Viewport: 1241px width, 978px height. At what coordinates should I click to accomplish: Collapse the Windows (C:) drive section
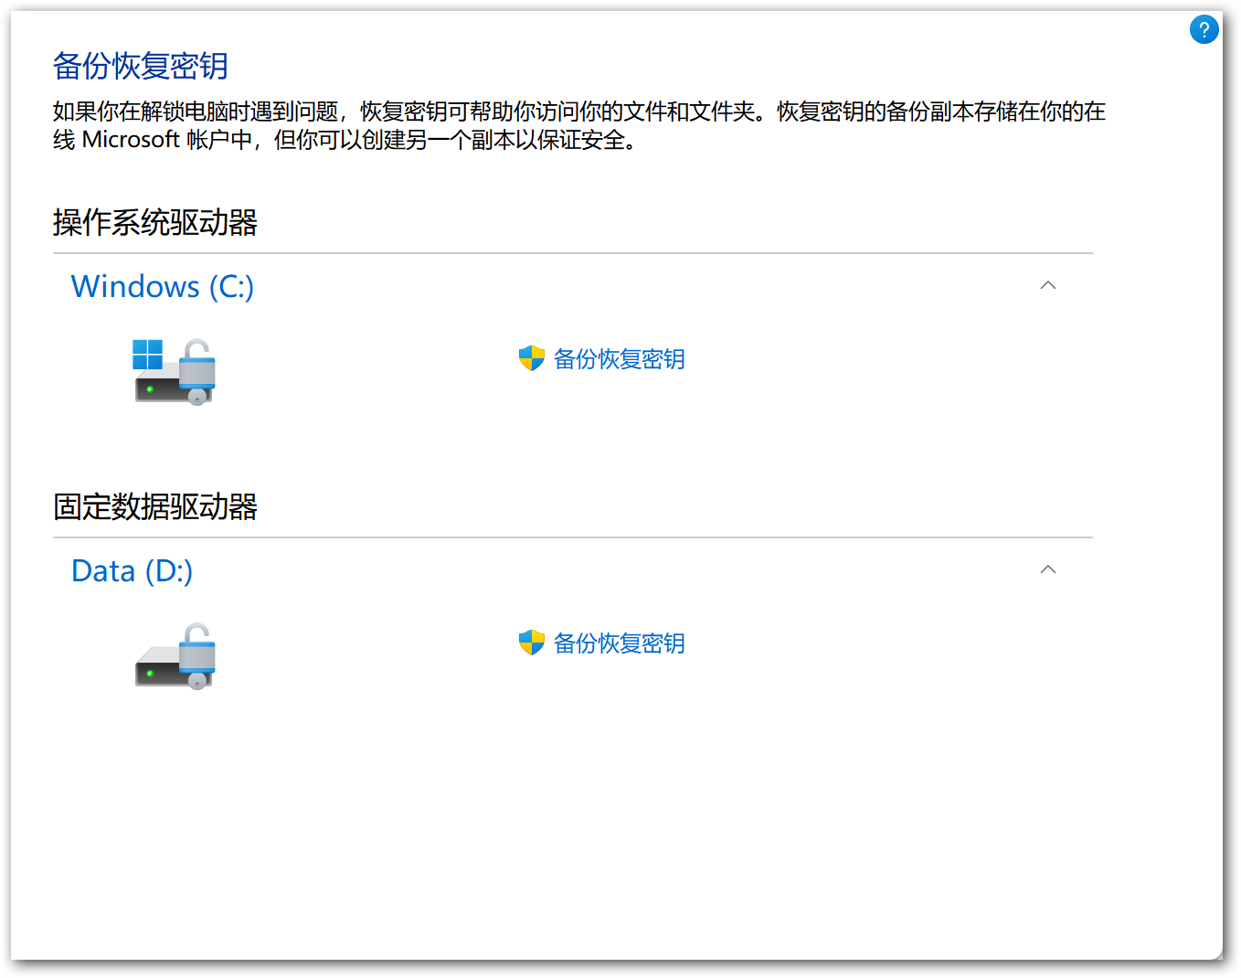point(1048,285)
